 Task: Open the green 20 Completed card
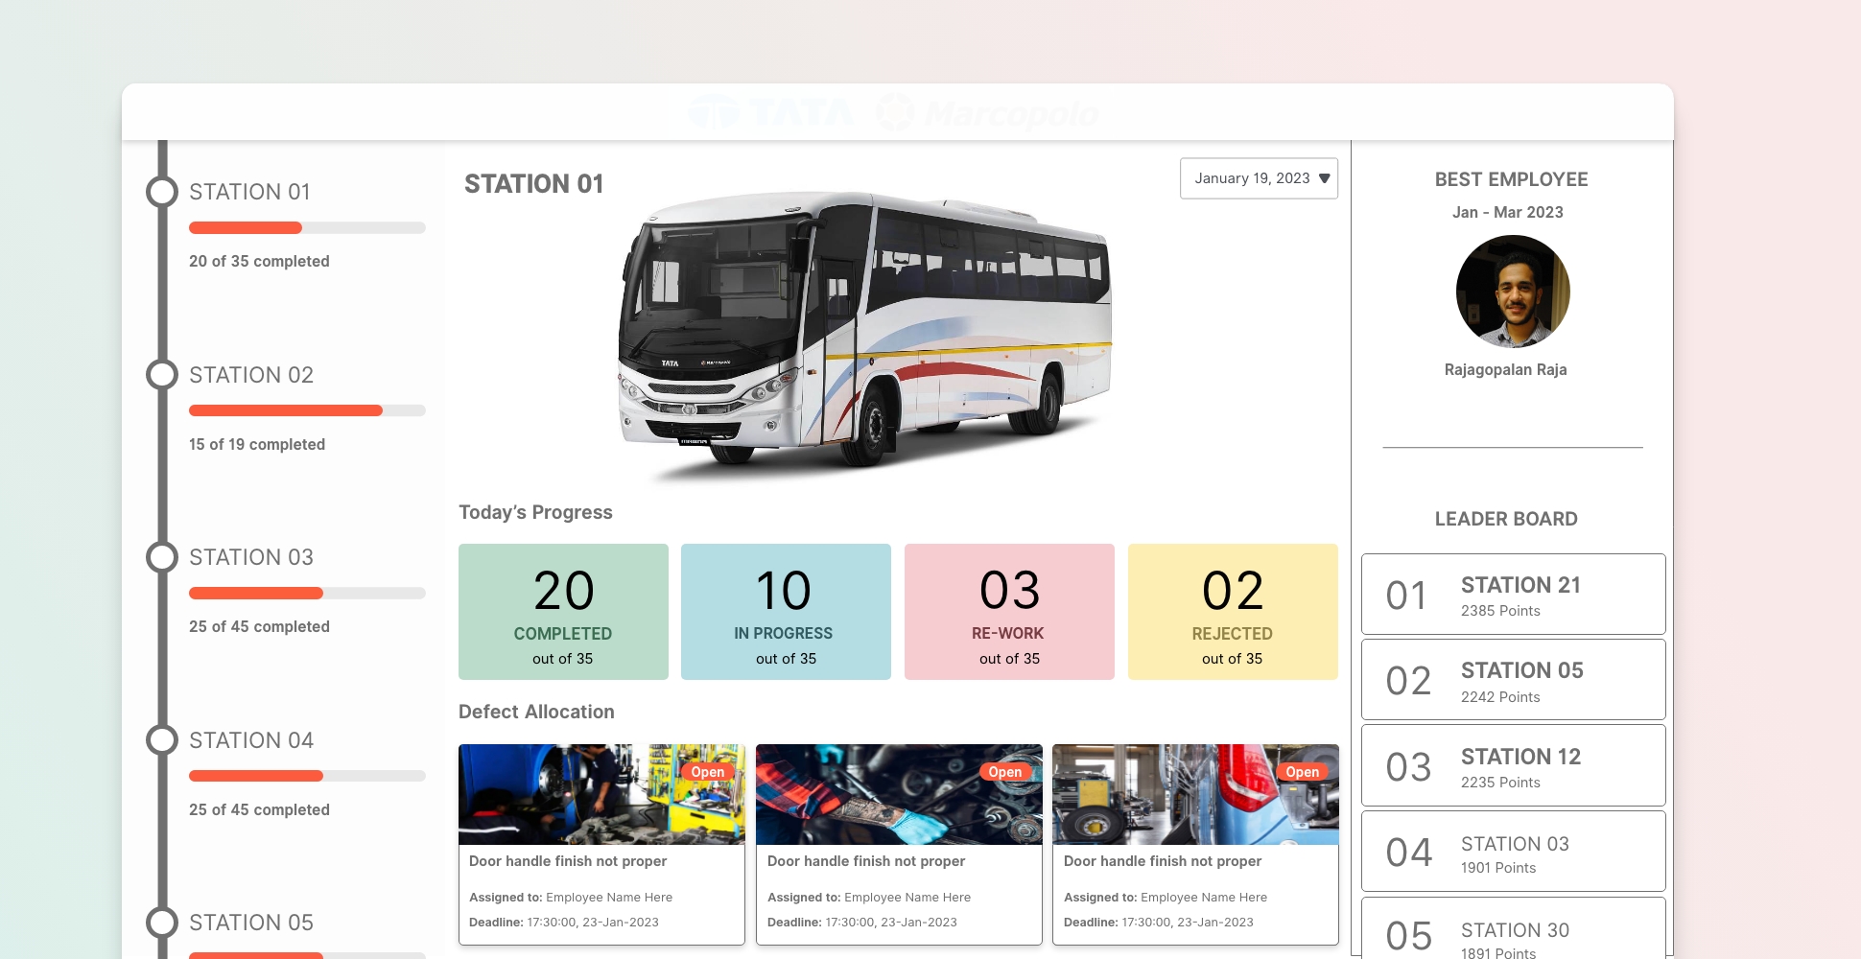[x=563, y=612]
